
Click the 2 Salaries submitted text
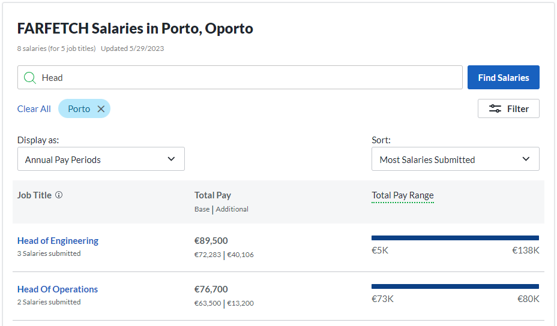(49, 302)
